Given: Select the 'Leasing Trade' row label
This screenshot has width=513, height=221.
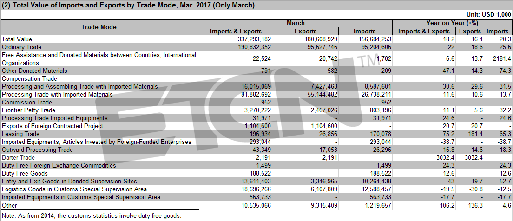Looking at the screenshot, I should [20, 134].
